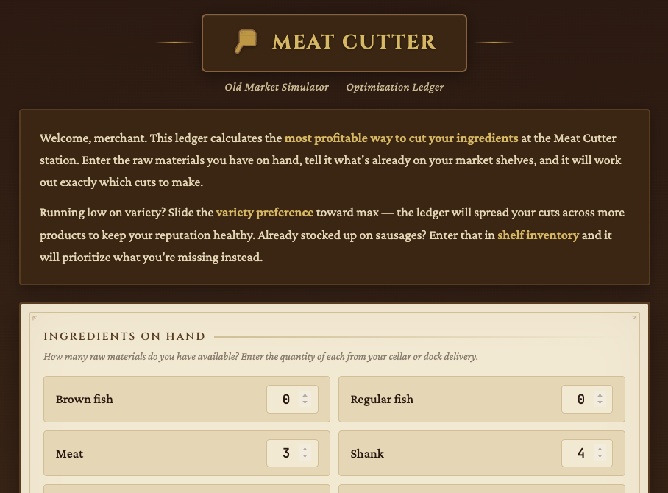This screenshot has width=668, height=493.
Task: Decrease the Shank quantity with the down arrow
Action: tap(598, 458)
